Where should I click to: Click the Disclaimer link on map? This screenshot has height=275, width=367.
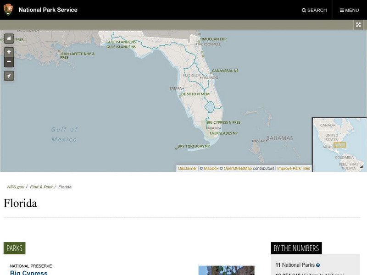[x=187, y=169]
